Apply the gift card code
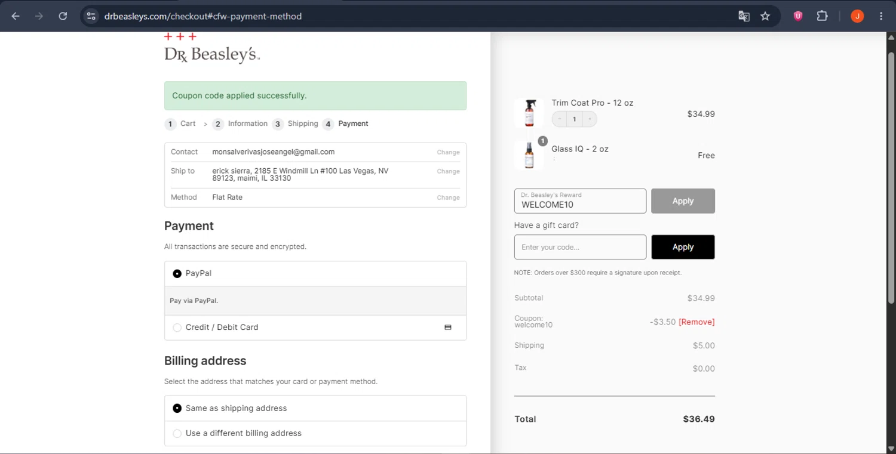This screenshot has height=454, width=896. [x=683, y=247]
